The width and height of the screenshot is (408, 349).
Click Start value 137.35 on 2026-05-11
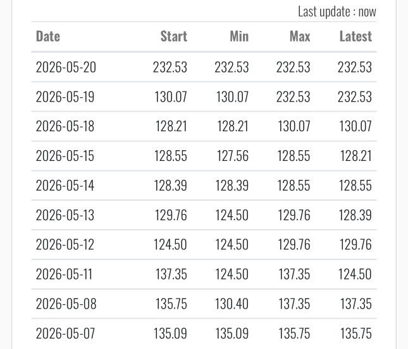pyautogui.click(x=171, y=274)
